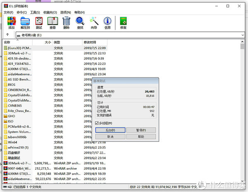Open the Tools (工具) menu

[x=35, y=12]
